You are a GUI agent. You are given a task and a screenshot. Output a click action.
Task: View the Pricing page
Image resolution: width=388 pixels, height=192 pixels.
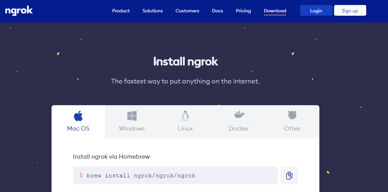coord(243,11)
